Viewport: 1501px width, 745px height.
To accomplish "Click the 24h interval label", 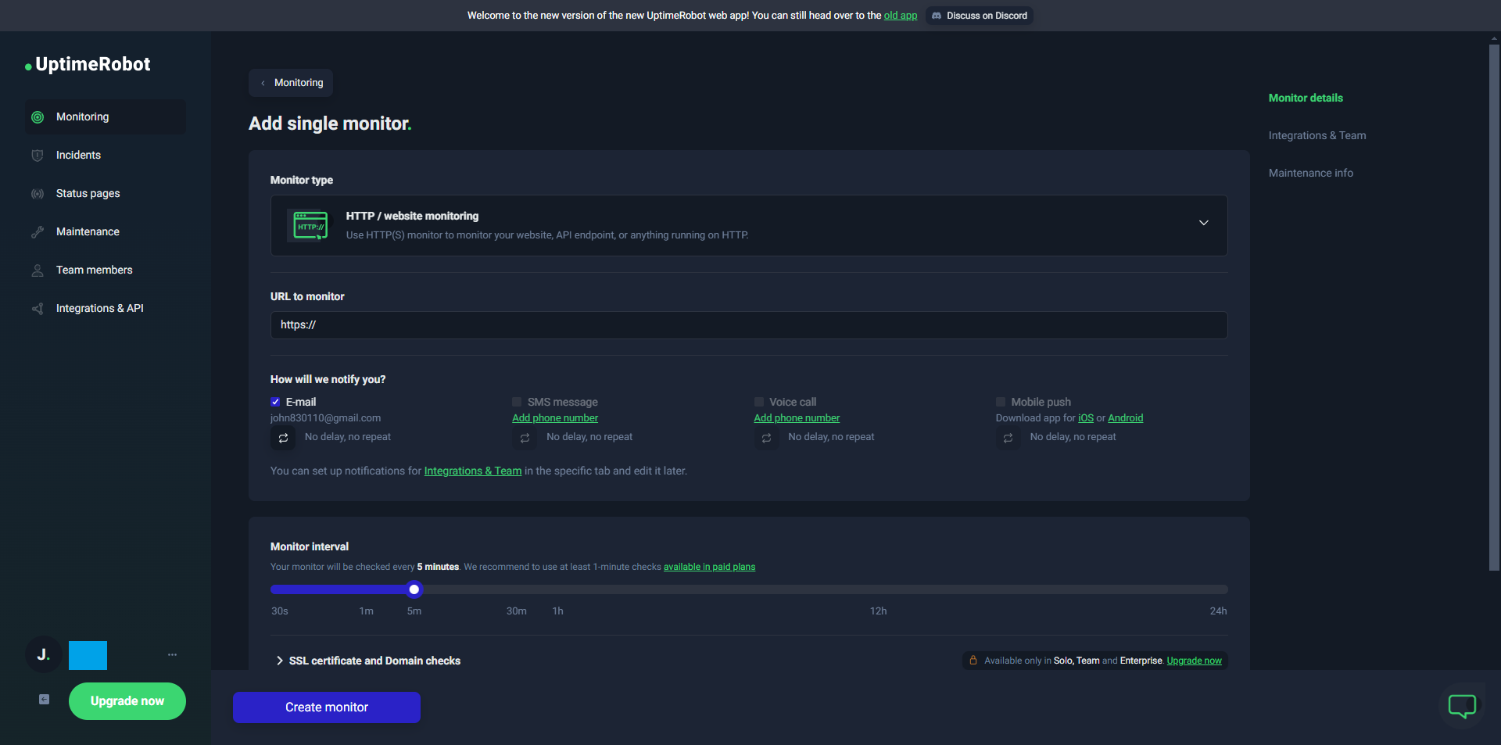I will tap(1218, 611).
